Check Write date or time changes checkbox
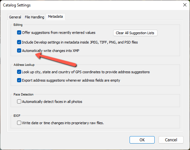Viewport: 190px width, 150px height. (19, 123)
